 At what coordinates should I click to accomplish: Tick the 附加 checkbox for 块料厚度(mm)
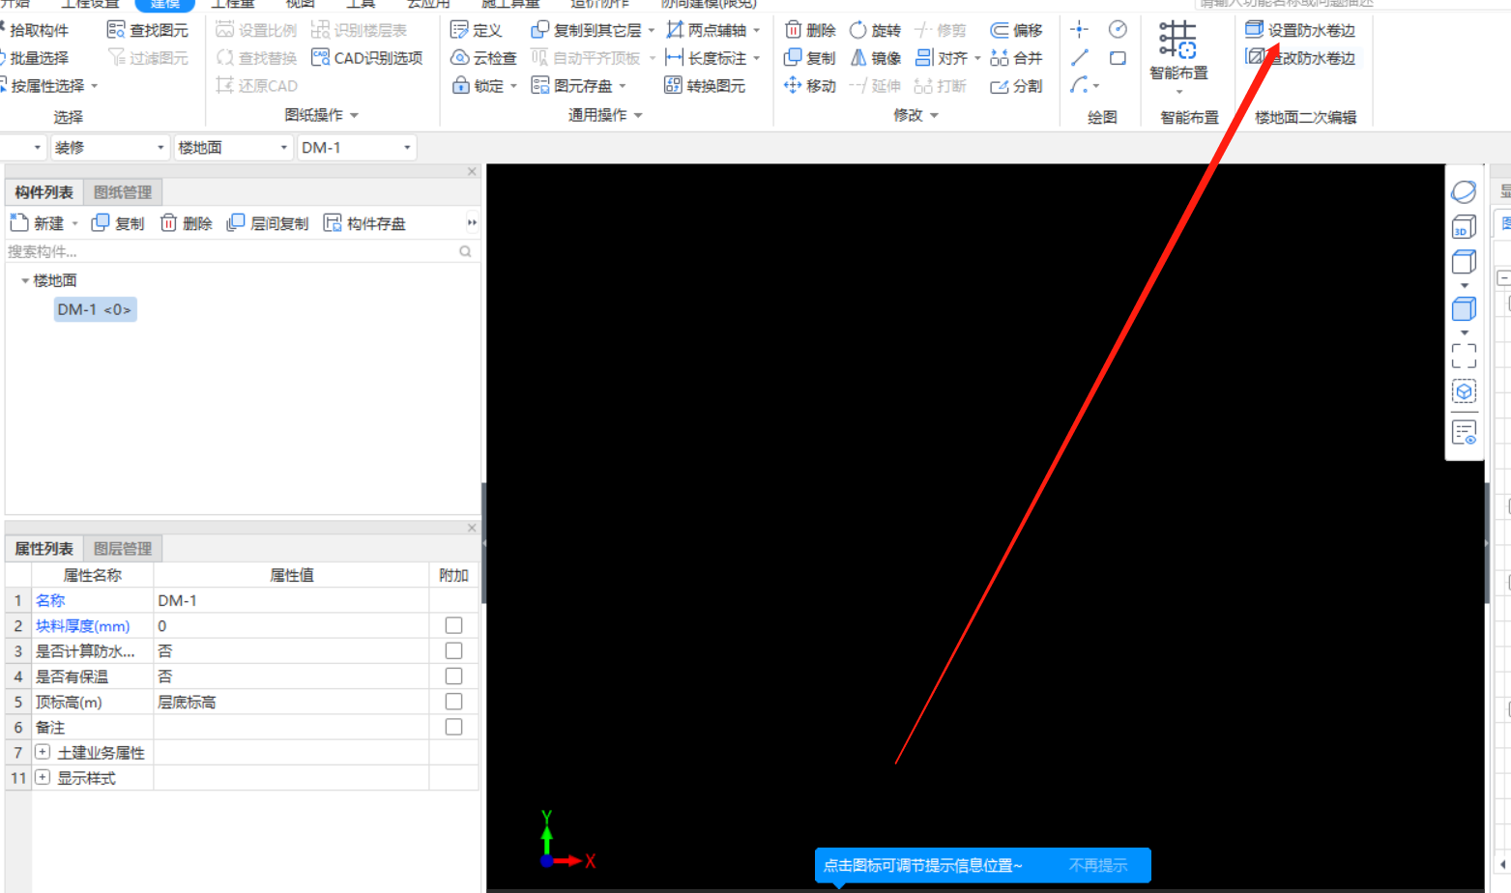click(x=453, y=625)
